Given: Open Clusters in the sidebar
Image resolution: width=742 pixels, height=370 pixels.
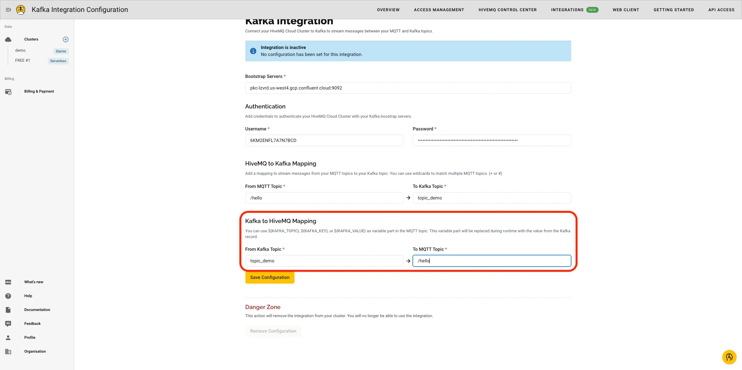Looking at the screenshot, I should [x=31, y=39].
